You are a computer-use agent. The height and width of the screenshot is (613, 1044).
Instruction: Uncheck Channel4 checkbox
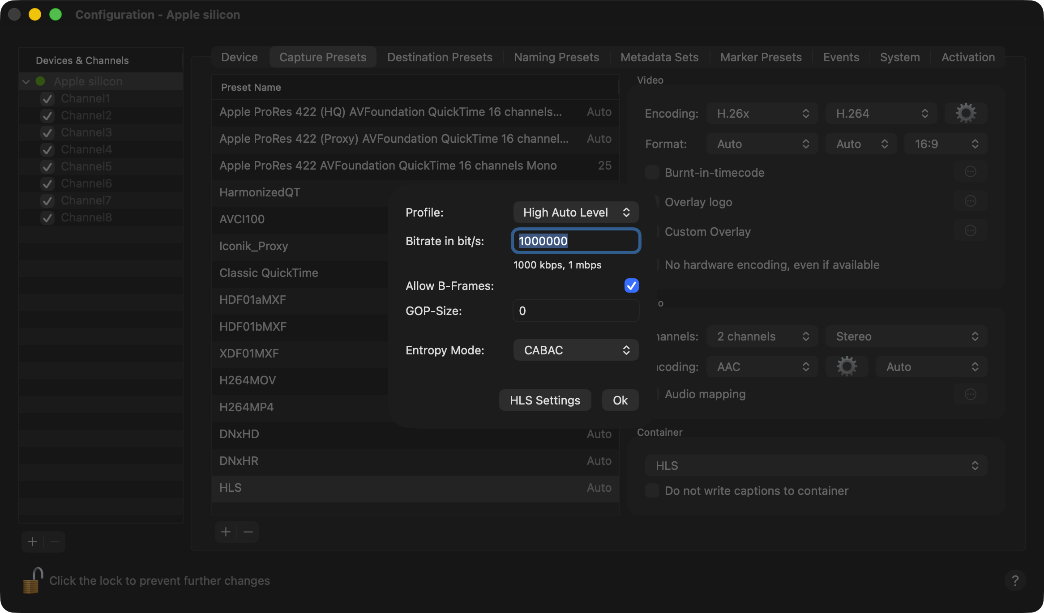click(47, 149)
